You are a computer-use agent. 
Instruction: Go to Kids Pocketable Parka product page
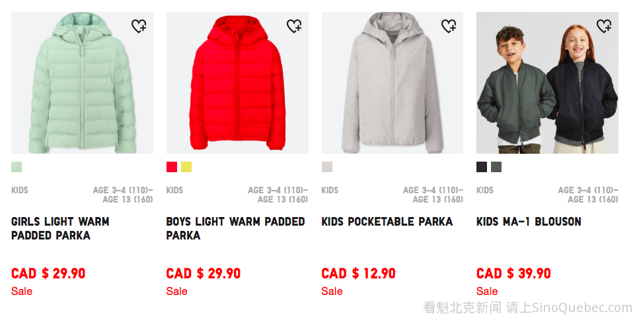[387, 221]
